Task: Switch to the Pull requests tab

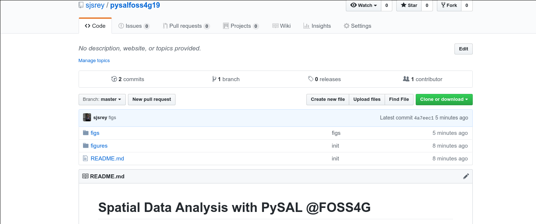Action: tap(186, 26)
